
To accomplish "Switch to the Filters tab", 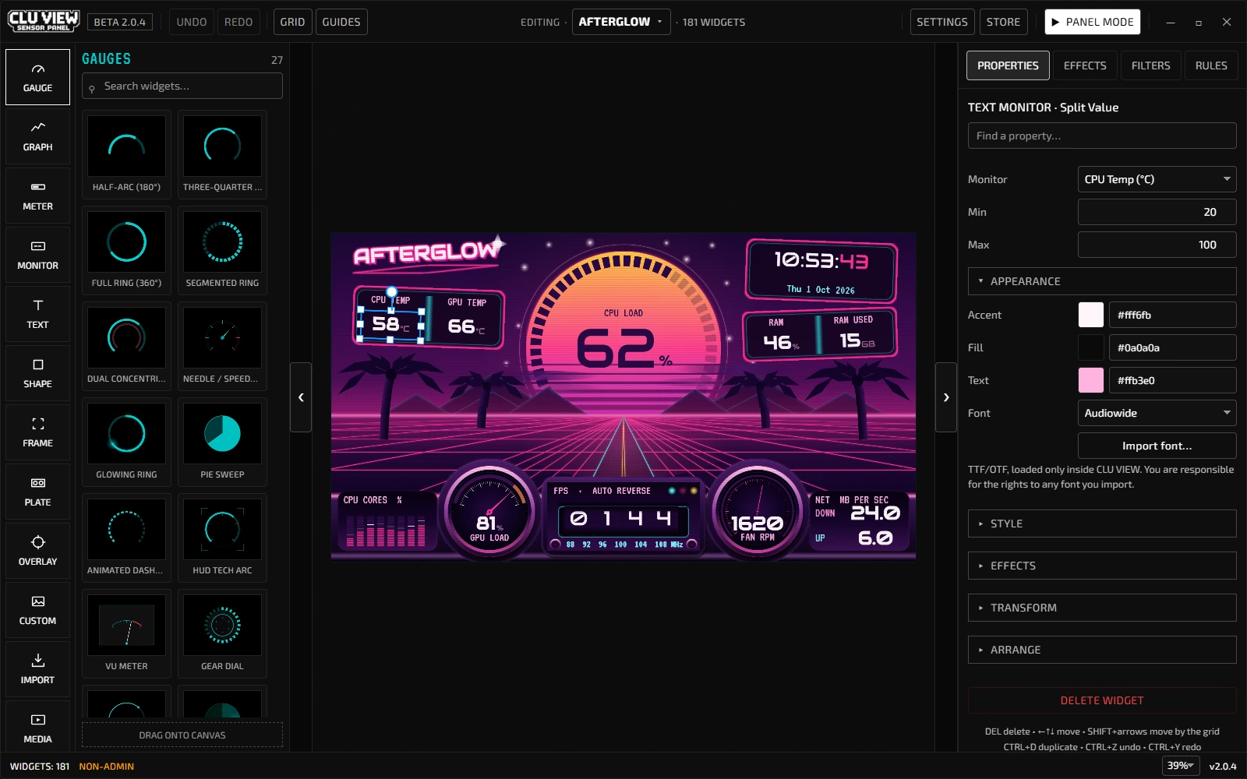I will pyautogui.click(x=1150, y=65).
